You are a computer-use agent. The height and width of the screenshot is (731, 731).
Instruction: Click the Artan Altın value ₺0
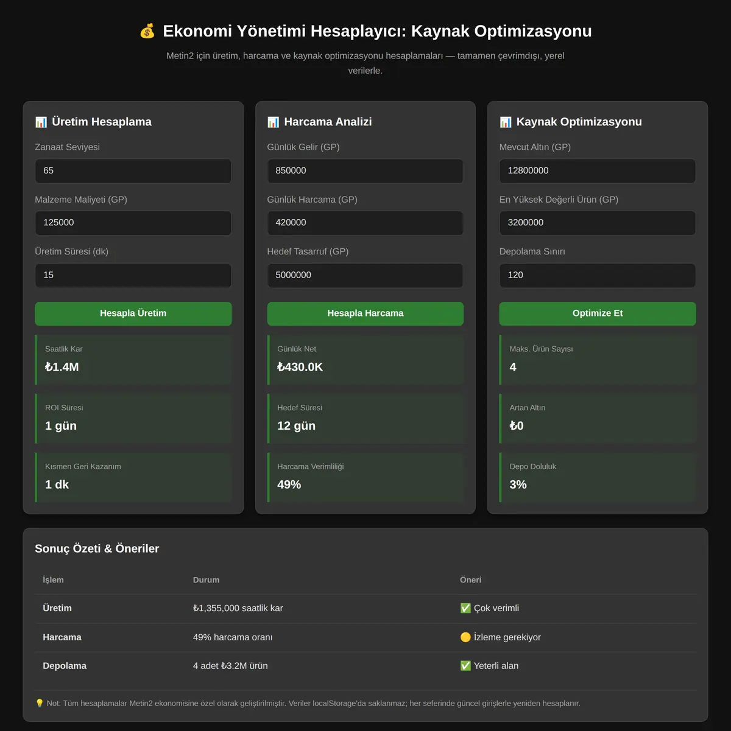(517, 425)
